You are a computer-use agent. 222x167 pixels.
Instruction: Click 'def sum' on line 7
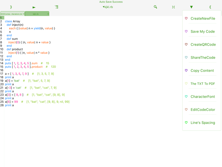12,39
